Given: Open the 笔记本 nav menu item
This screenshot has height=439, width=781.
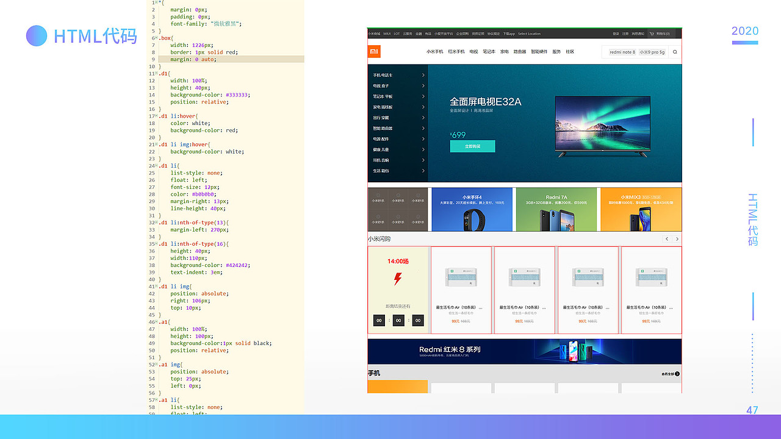Looking at the screenshot, I should click(x=489, y=52).
